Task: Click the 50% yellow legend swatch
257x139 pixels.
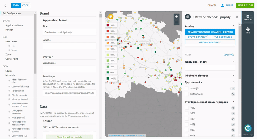Action: coord(108,49)
